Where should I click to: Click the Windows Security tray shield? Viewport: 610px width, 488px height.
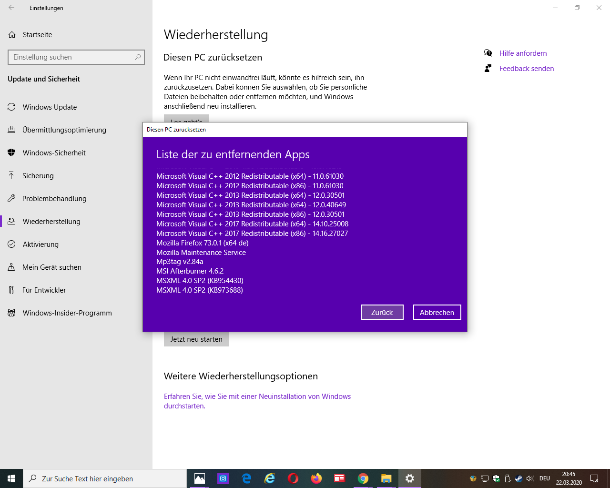496,478
